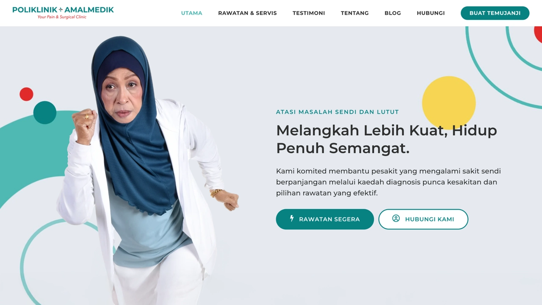This screenshot has height=305, width=542.
Task: Click the Rawatan Segera button
Action: [x=325, y=219]
